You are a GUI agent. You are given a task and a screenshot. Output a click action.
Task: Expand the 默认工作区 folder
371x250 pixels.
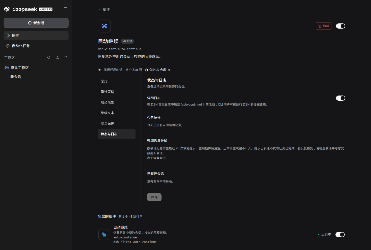point(36,68)
